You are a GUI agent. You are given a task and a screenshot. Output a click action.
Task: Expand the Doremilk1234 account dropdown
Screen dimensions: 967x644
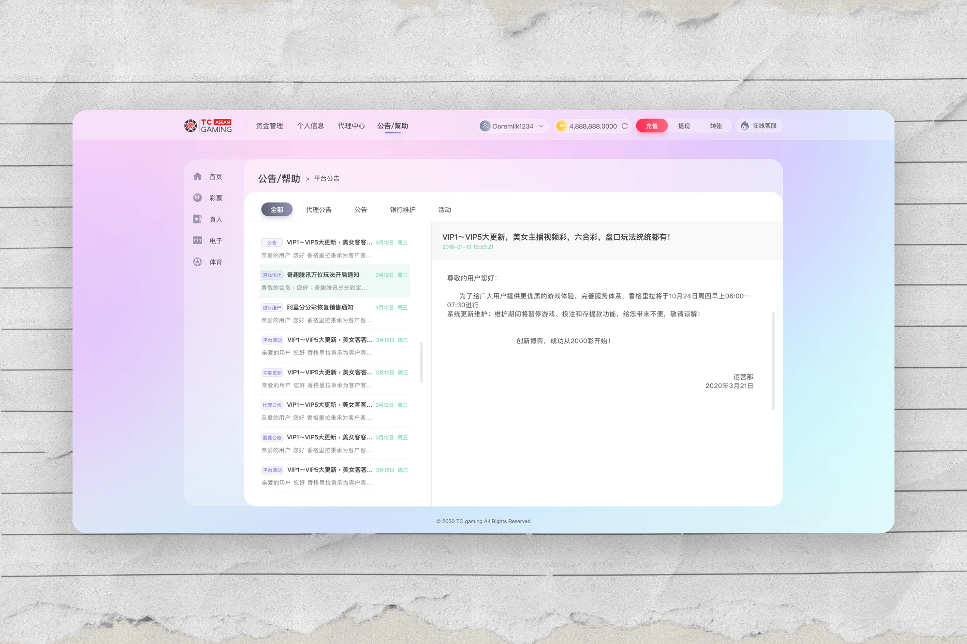(x=541, y=126)
